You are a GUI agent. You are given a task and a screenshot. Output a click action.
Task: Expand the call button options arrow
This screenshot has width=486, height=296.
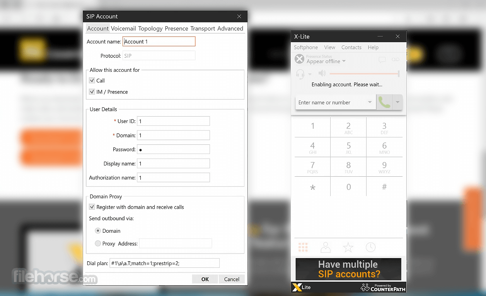click(x=397, y=102)
